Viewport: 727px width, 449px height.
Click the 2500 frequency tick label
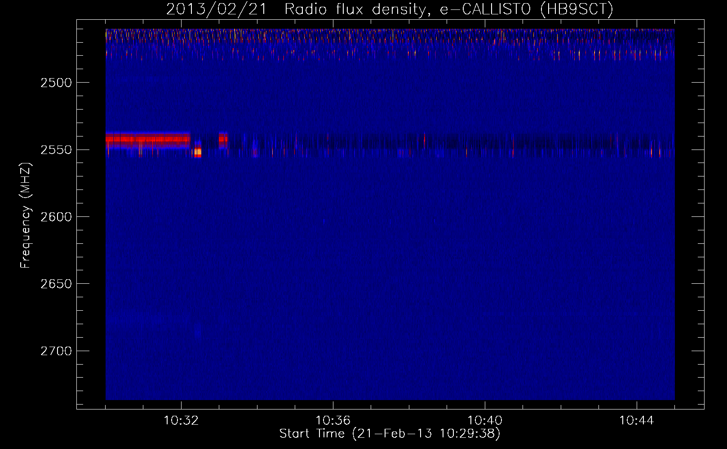(56, 83)
